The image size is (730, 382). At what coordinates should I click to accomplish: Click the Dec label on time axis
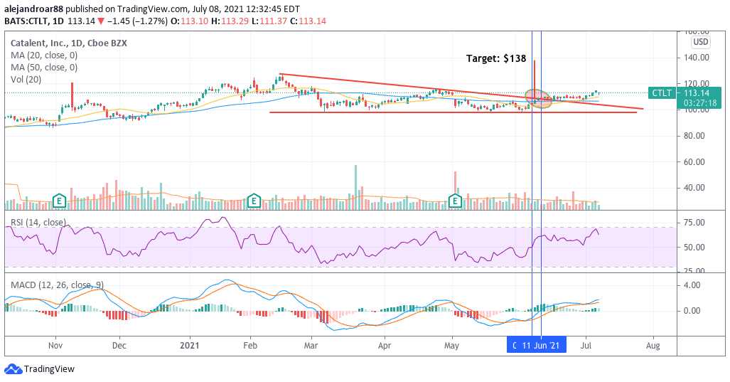coord(119,346)
